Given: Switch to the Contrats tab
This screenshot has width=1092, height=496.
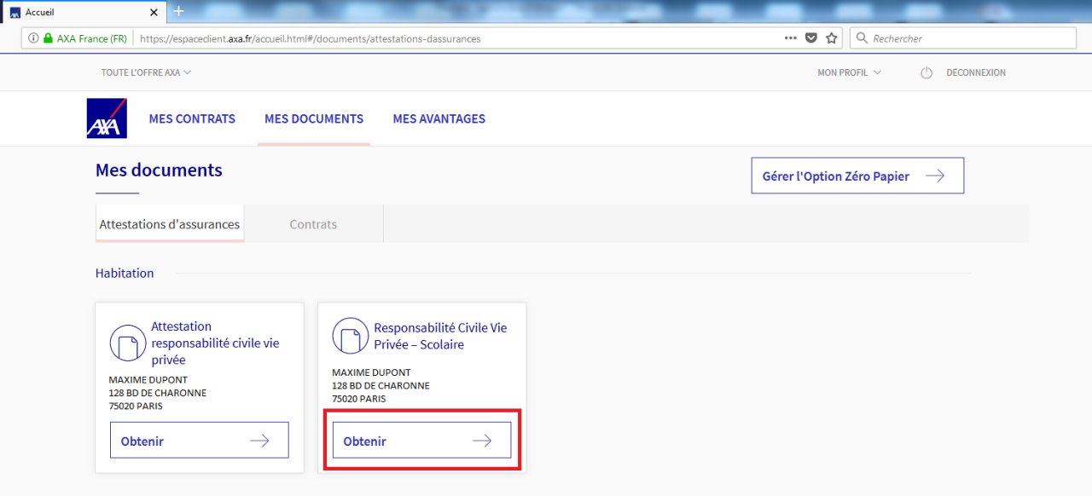Looking at the screenshot, I should pyautogui.click(x=313, y=224).
